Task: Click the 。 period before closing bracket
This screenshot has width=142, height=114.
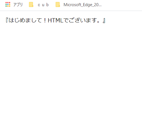Action: click(98, 22)
